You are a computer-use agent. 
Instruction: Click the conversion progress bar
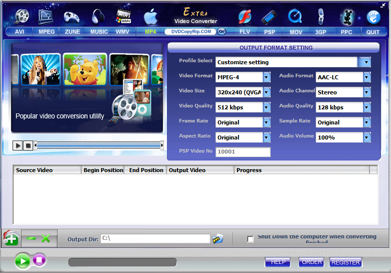coord(122,262)
